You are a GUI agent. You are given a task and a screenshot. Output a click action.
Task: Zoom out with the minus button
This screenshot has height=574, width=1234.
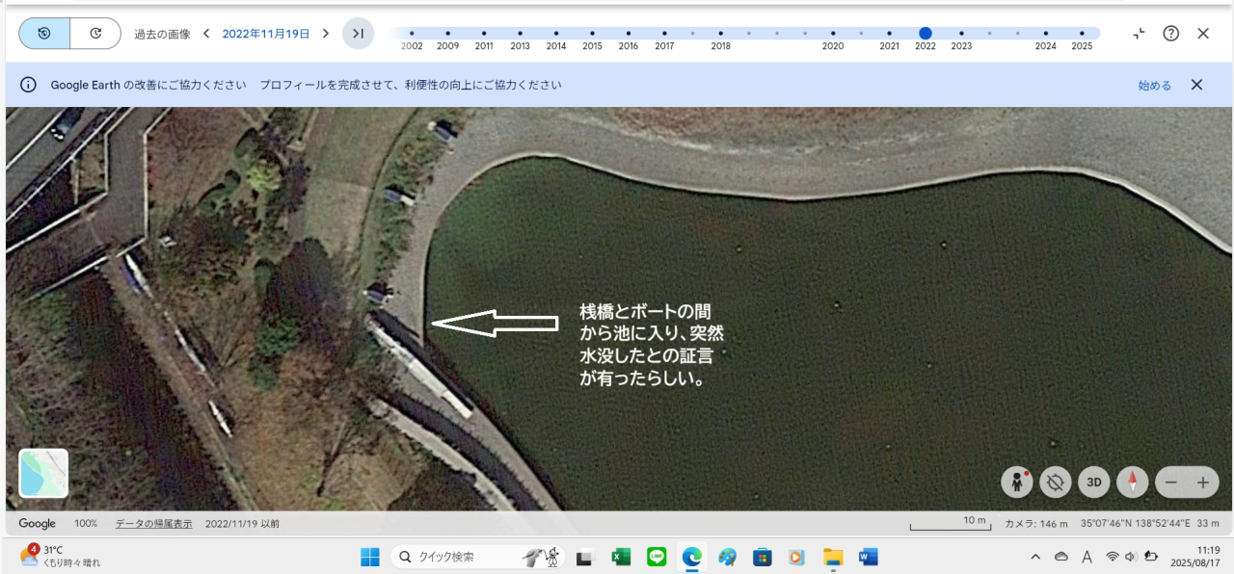pyautogui.click(x=1170, y=482)
